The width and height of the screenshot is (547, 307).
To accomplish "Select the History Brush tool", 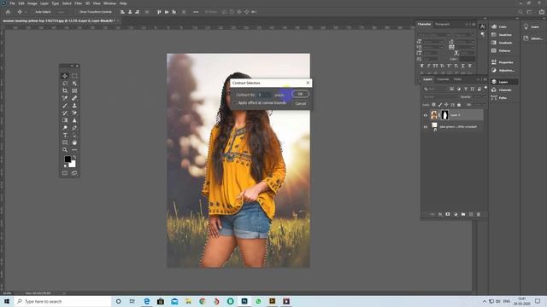I will 65,113.
